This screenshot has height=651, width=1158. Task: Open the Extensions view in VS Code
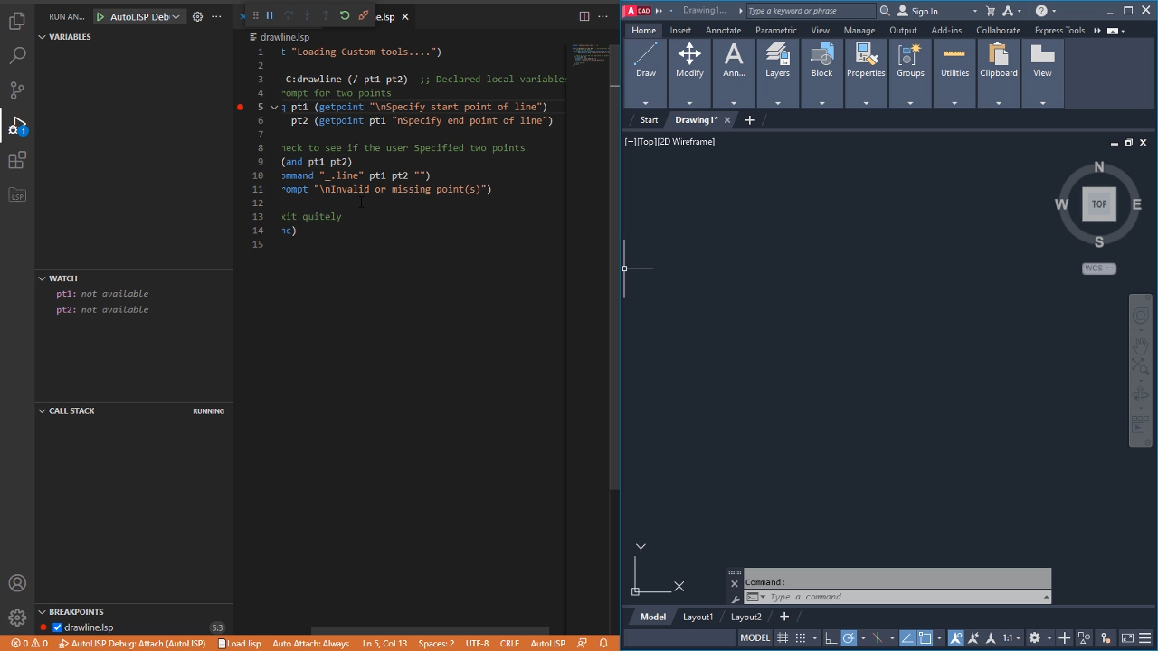point(17,160)
